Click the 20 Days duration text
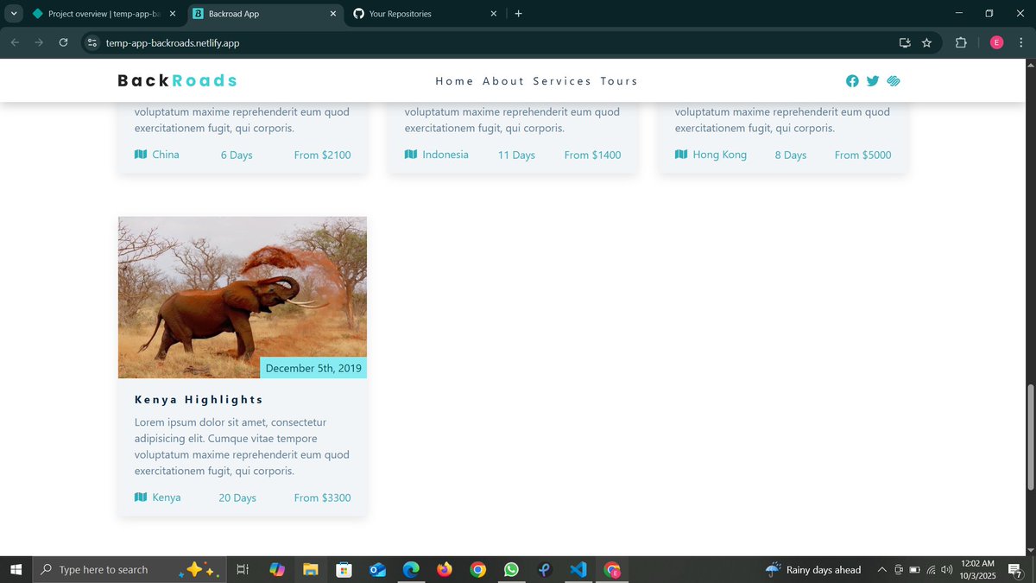 [237, 497]
